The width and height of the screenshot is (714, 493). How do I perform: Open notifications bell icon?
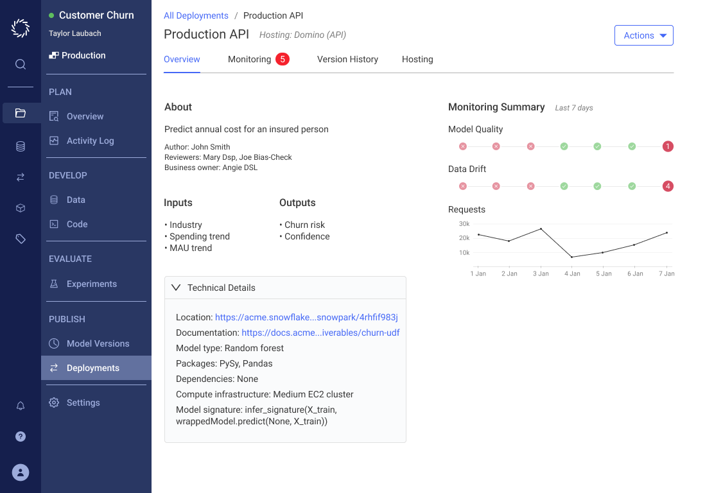coord(21,406)
